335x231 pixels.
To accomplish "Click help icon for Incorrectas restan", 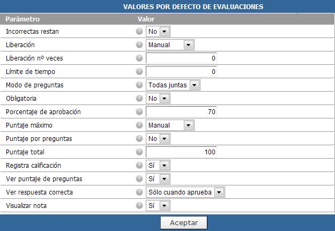I will [139, 32].
